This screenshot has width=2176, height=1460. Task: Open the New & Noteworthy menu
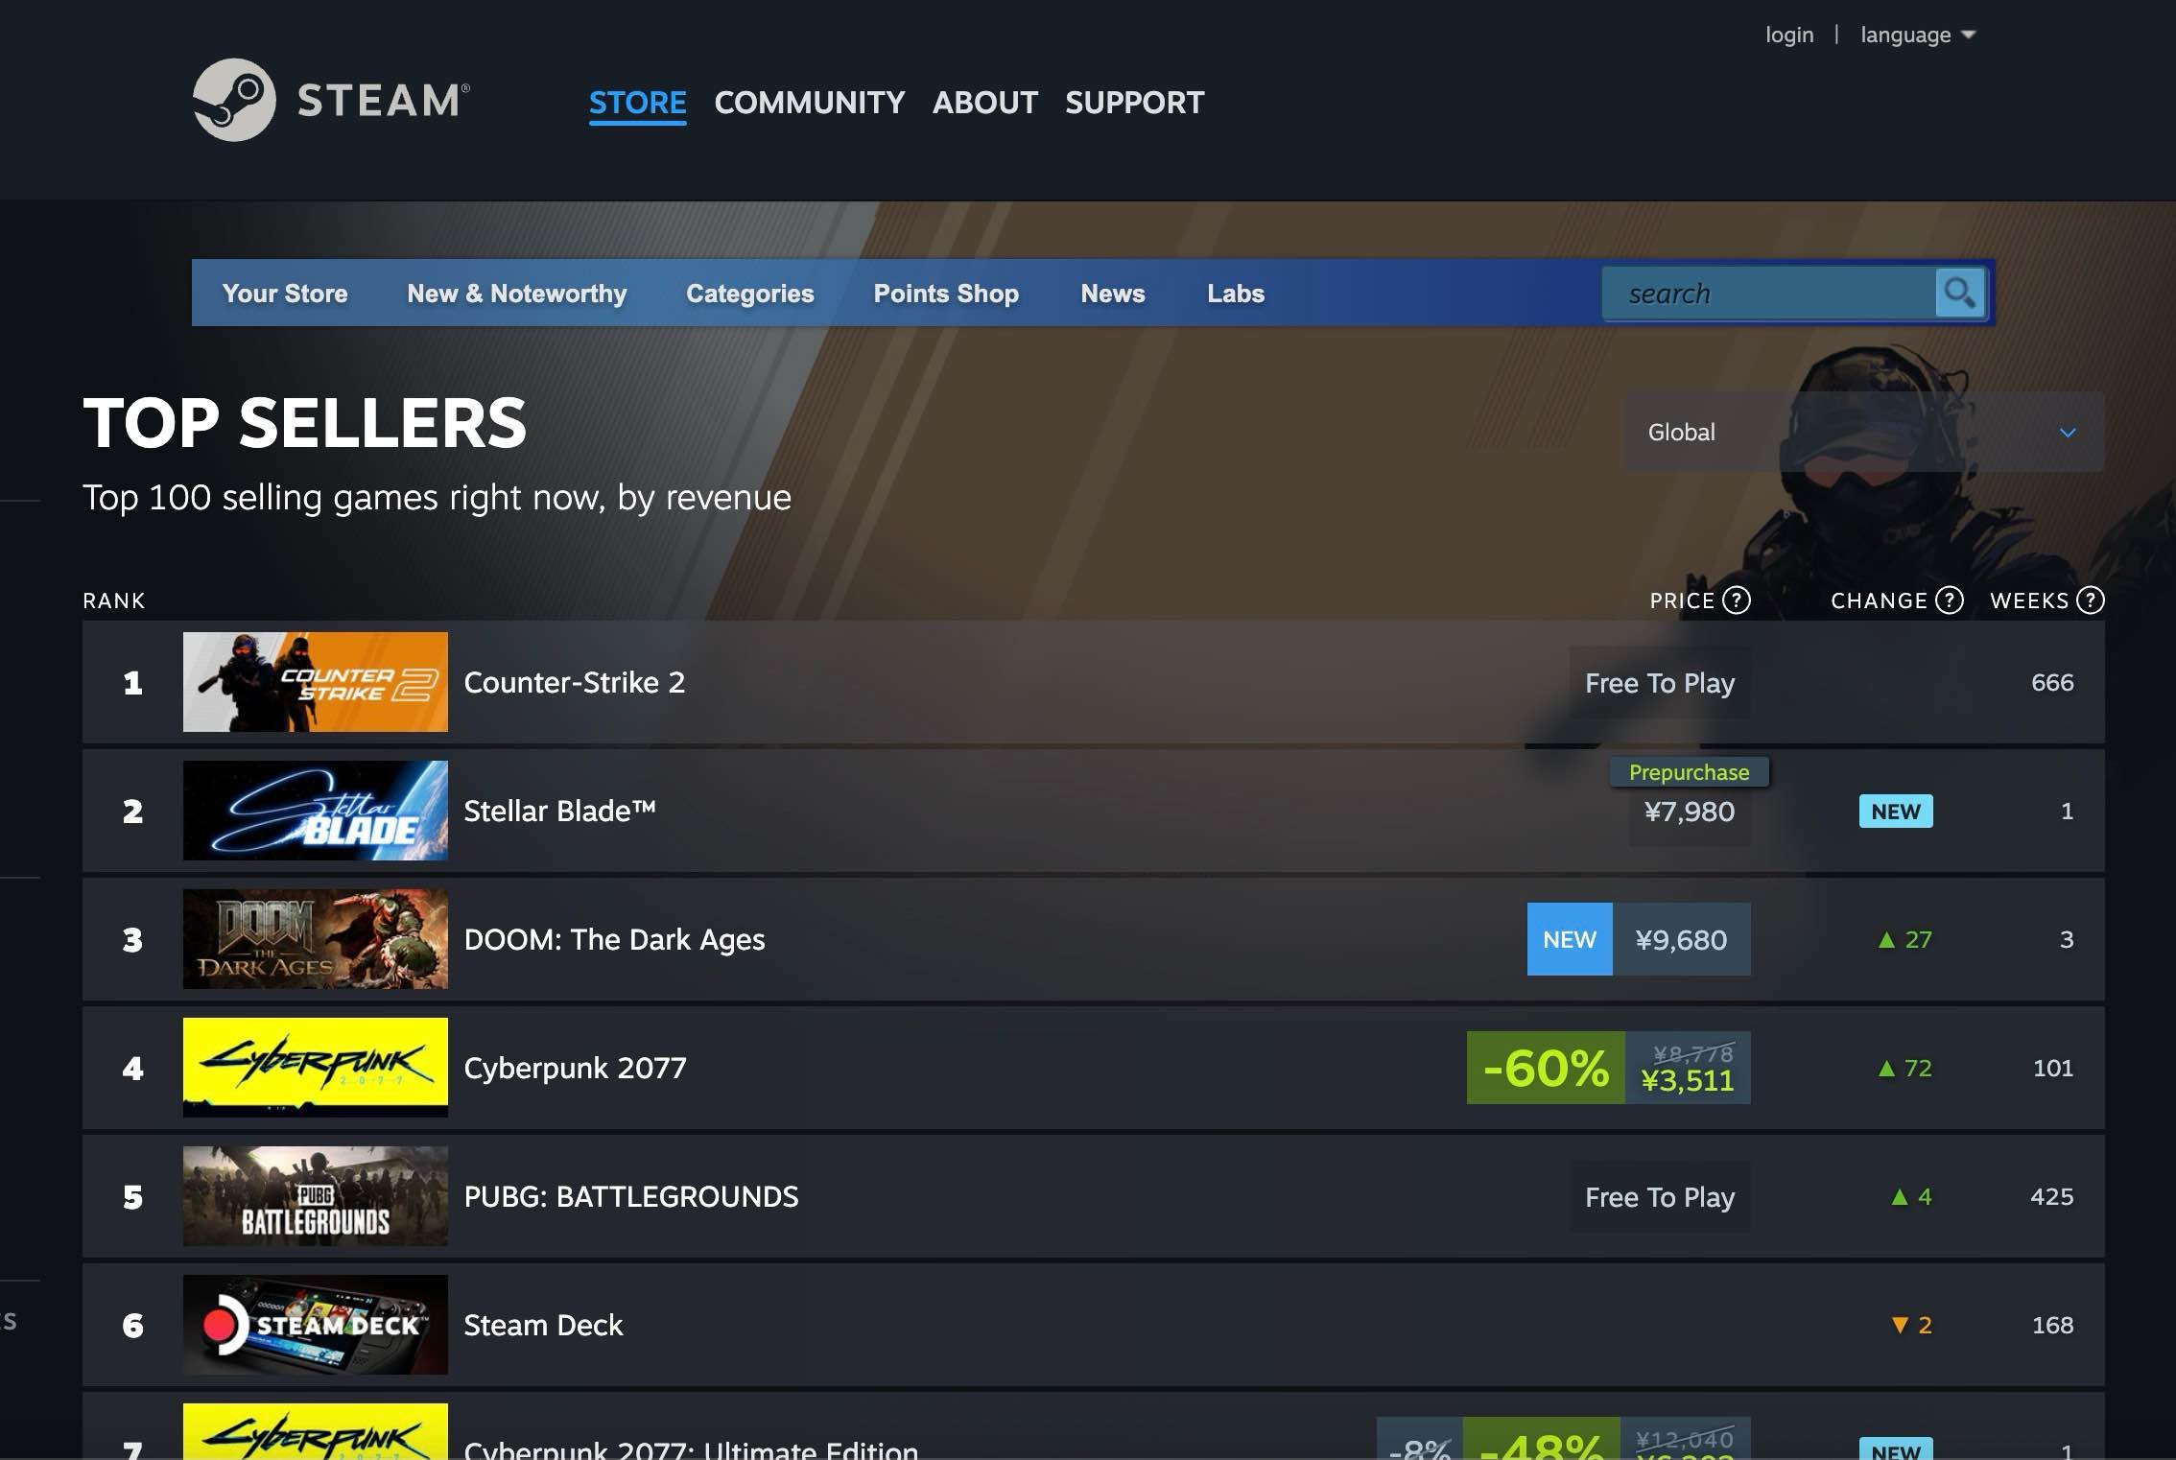click(517, 294)
